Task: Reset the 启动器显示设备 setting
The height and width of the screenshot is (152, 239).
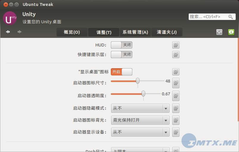Action: pos(176,132)
